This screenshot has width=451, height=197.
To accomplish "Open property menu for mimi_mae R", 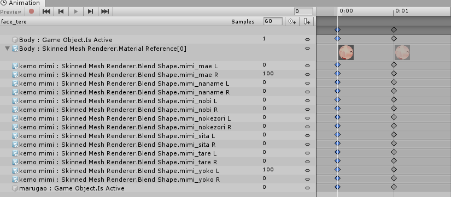I will 307,74.
